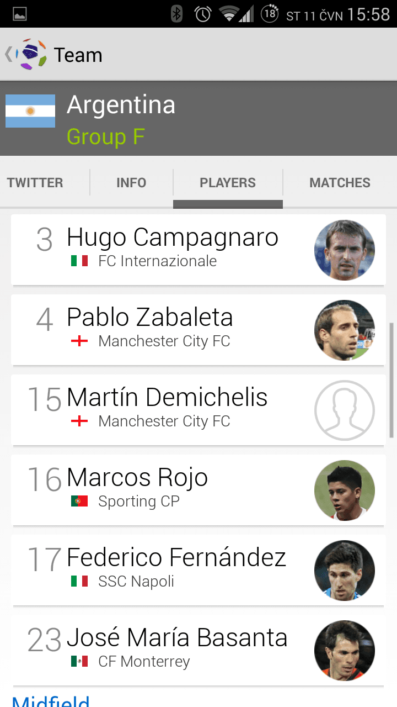The width and height of the screenshot is (397, 707).
Task: Switch to the Info tab
Action: coord(131,183)
